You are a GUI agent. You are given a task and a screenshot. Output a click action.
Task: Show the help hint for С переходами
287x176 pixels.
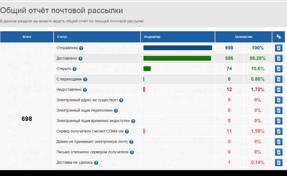pos(85,79)
